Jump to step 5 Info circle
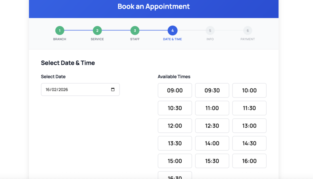313x179 pixels. (x=210, y=30)
